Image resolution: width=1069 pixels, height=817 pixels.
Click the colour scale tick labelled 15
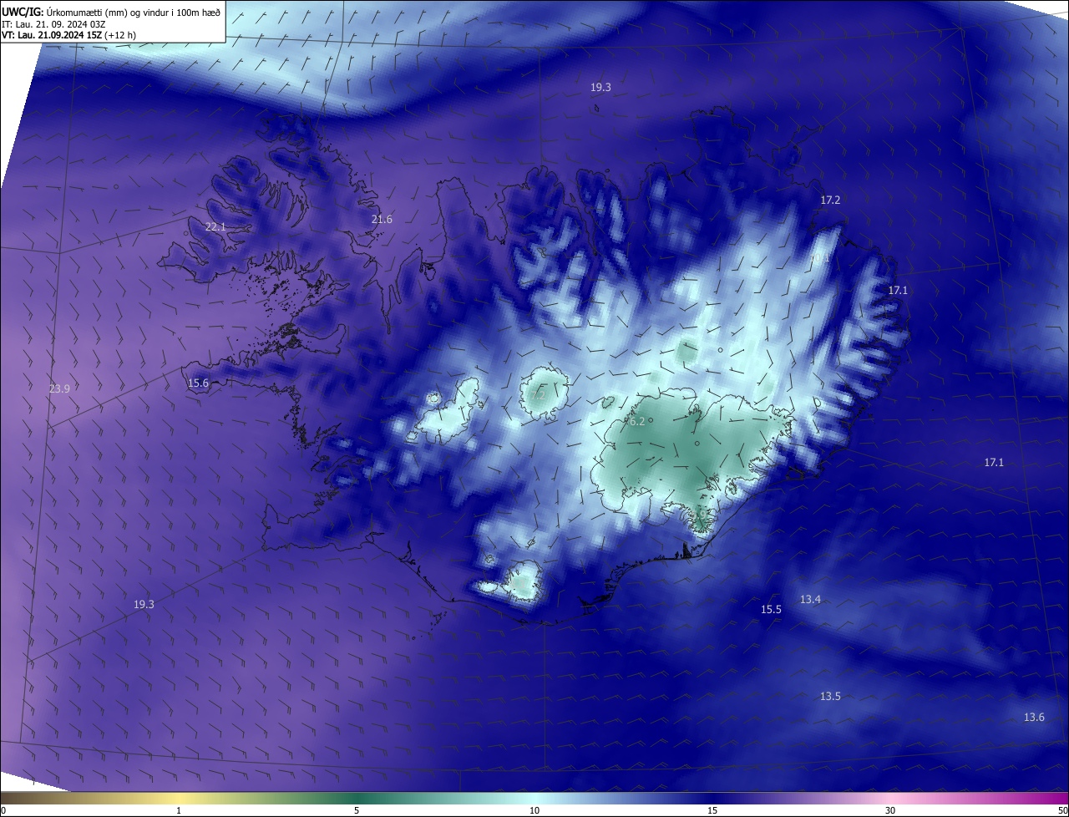click(712, 810)
